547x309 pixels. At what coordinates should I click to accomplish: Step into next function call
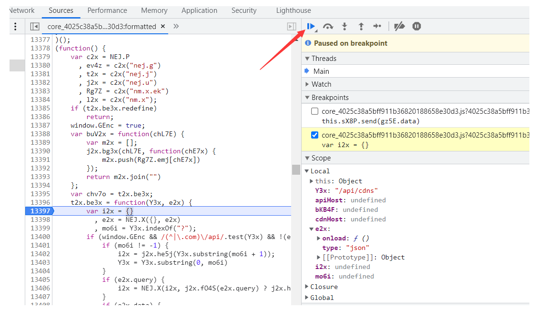click(x=344, y=27)
